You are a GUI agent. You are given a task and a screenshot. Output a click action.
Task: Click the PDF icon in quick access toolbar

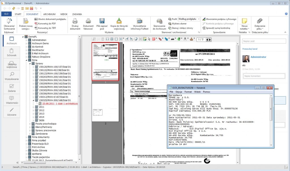tap(31, 8)
